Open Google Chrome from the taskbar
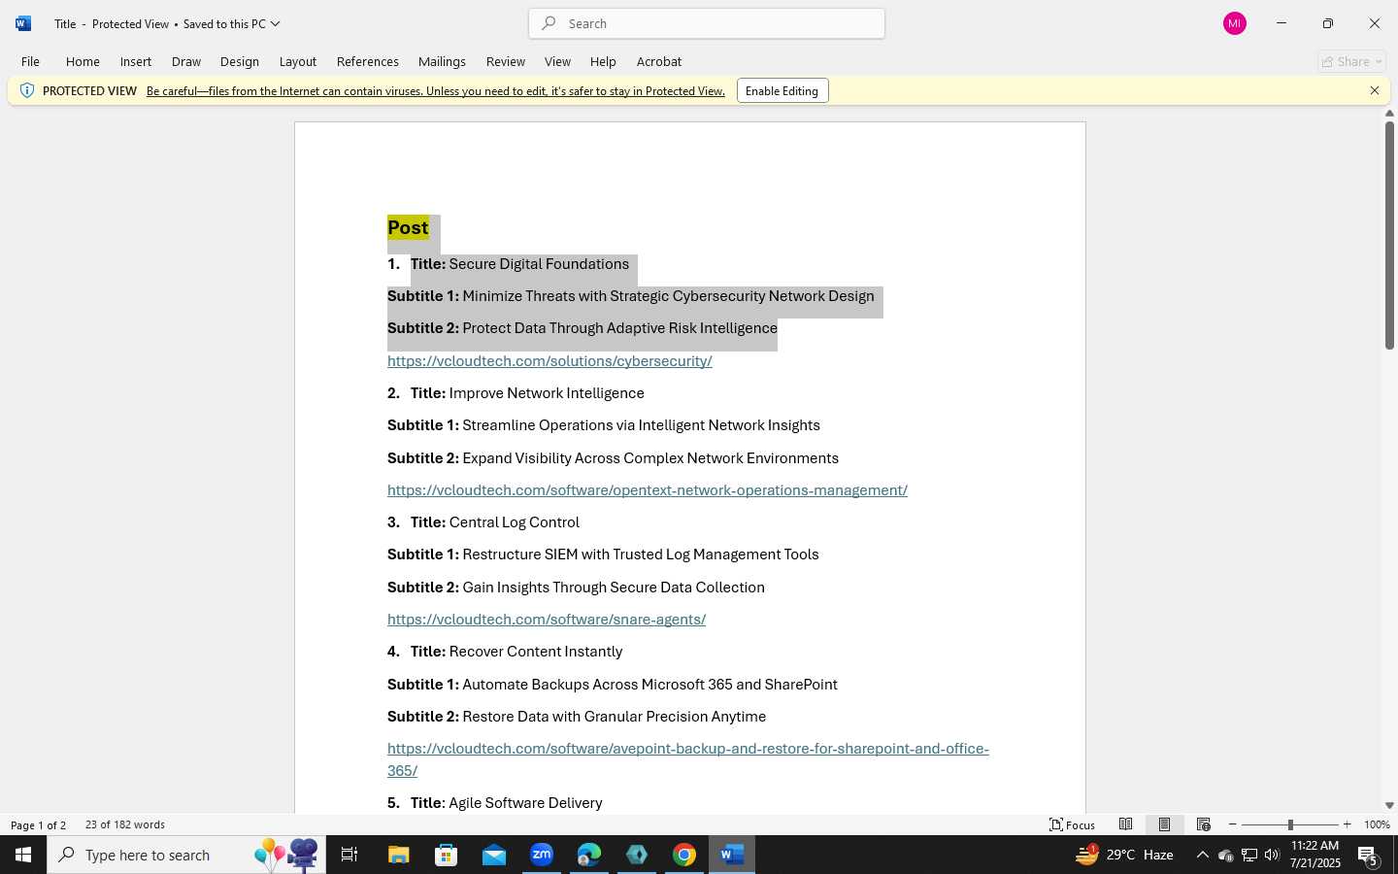1398x874 pixels. 684,855
